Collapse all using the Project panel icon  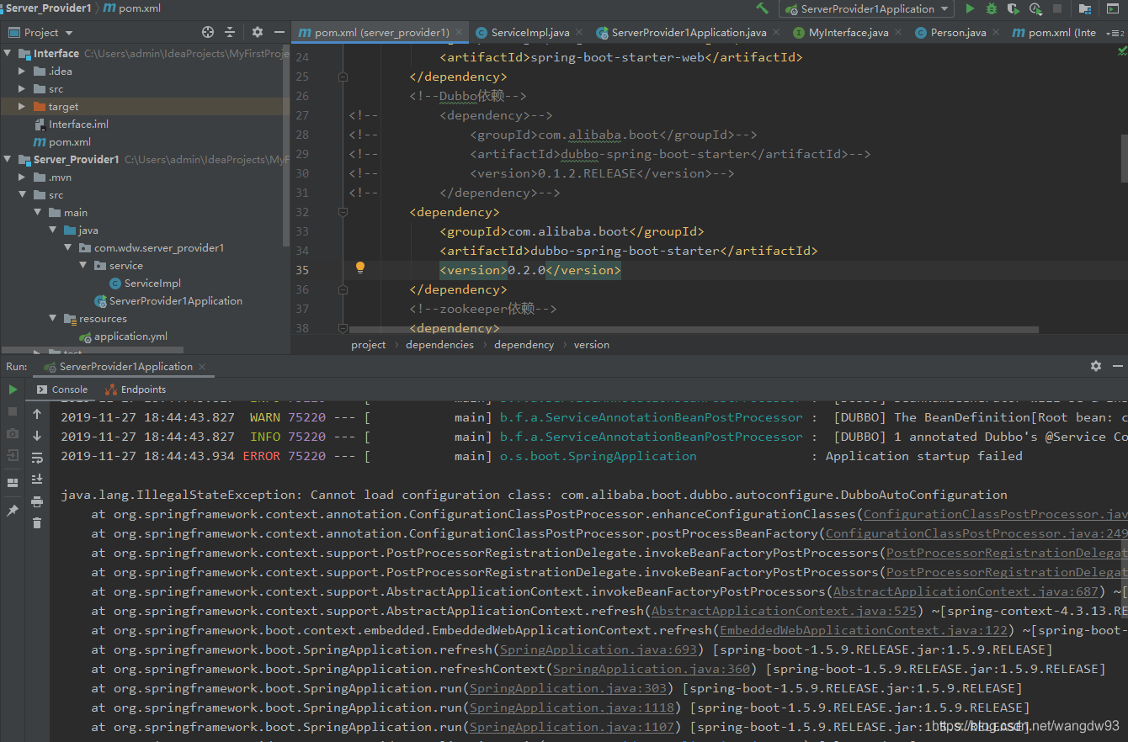coord(230,32)
